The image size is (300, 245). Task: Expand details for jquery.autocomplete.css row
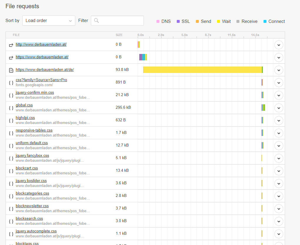tap(279, 234)
